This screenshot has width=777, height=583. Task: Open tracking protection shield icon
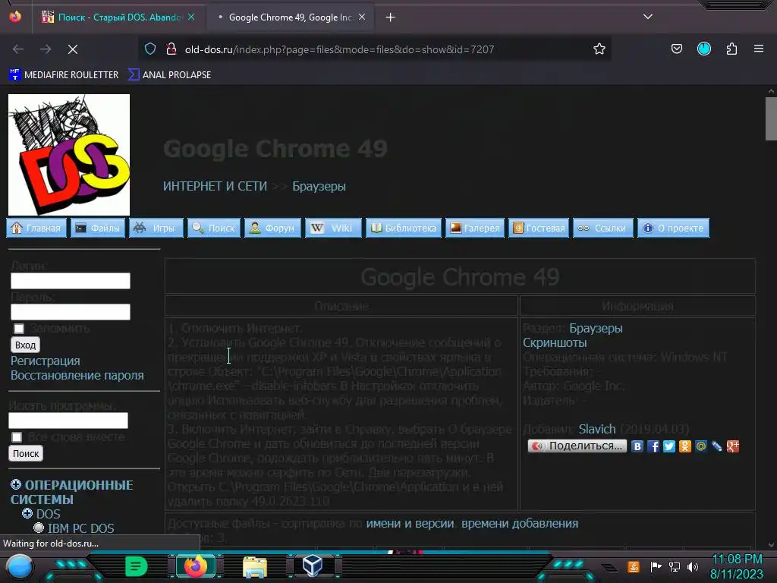[x=150, y=49]
